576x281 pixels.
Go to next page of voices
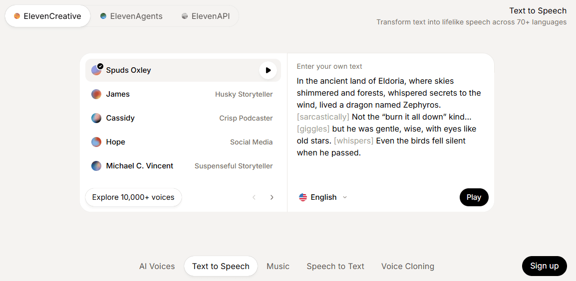point(272,197)
